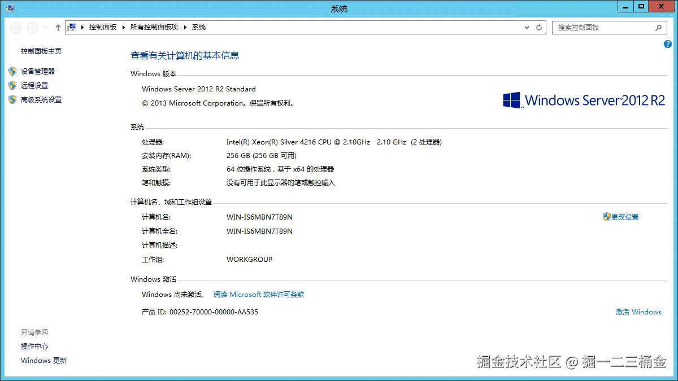Click shield icon beside 高级系统设置

pos(12,99)
